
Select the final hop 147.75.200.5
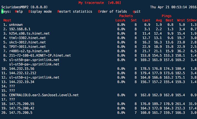[x=21, y=113]
